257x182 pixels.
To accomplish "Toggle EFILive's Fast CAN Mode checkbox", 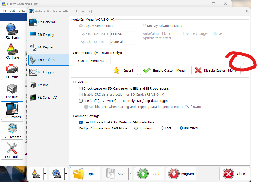I will (81, 122).
